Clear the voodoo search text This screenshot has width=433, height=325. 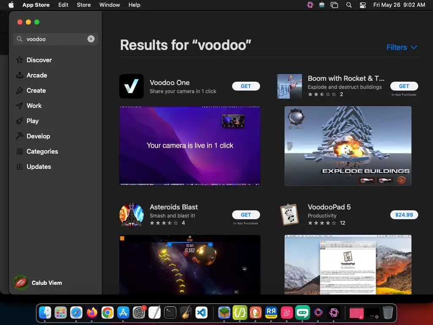91,39
